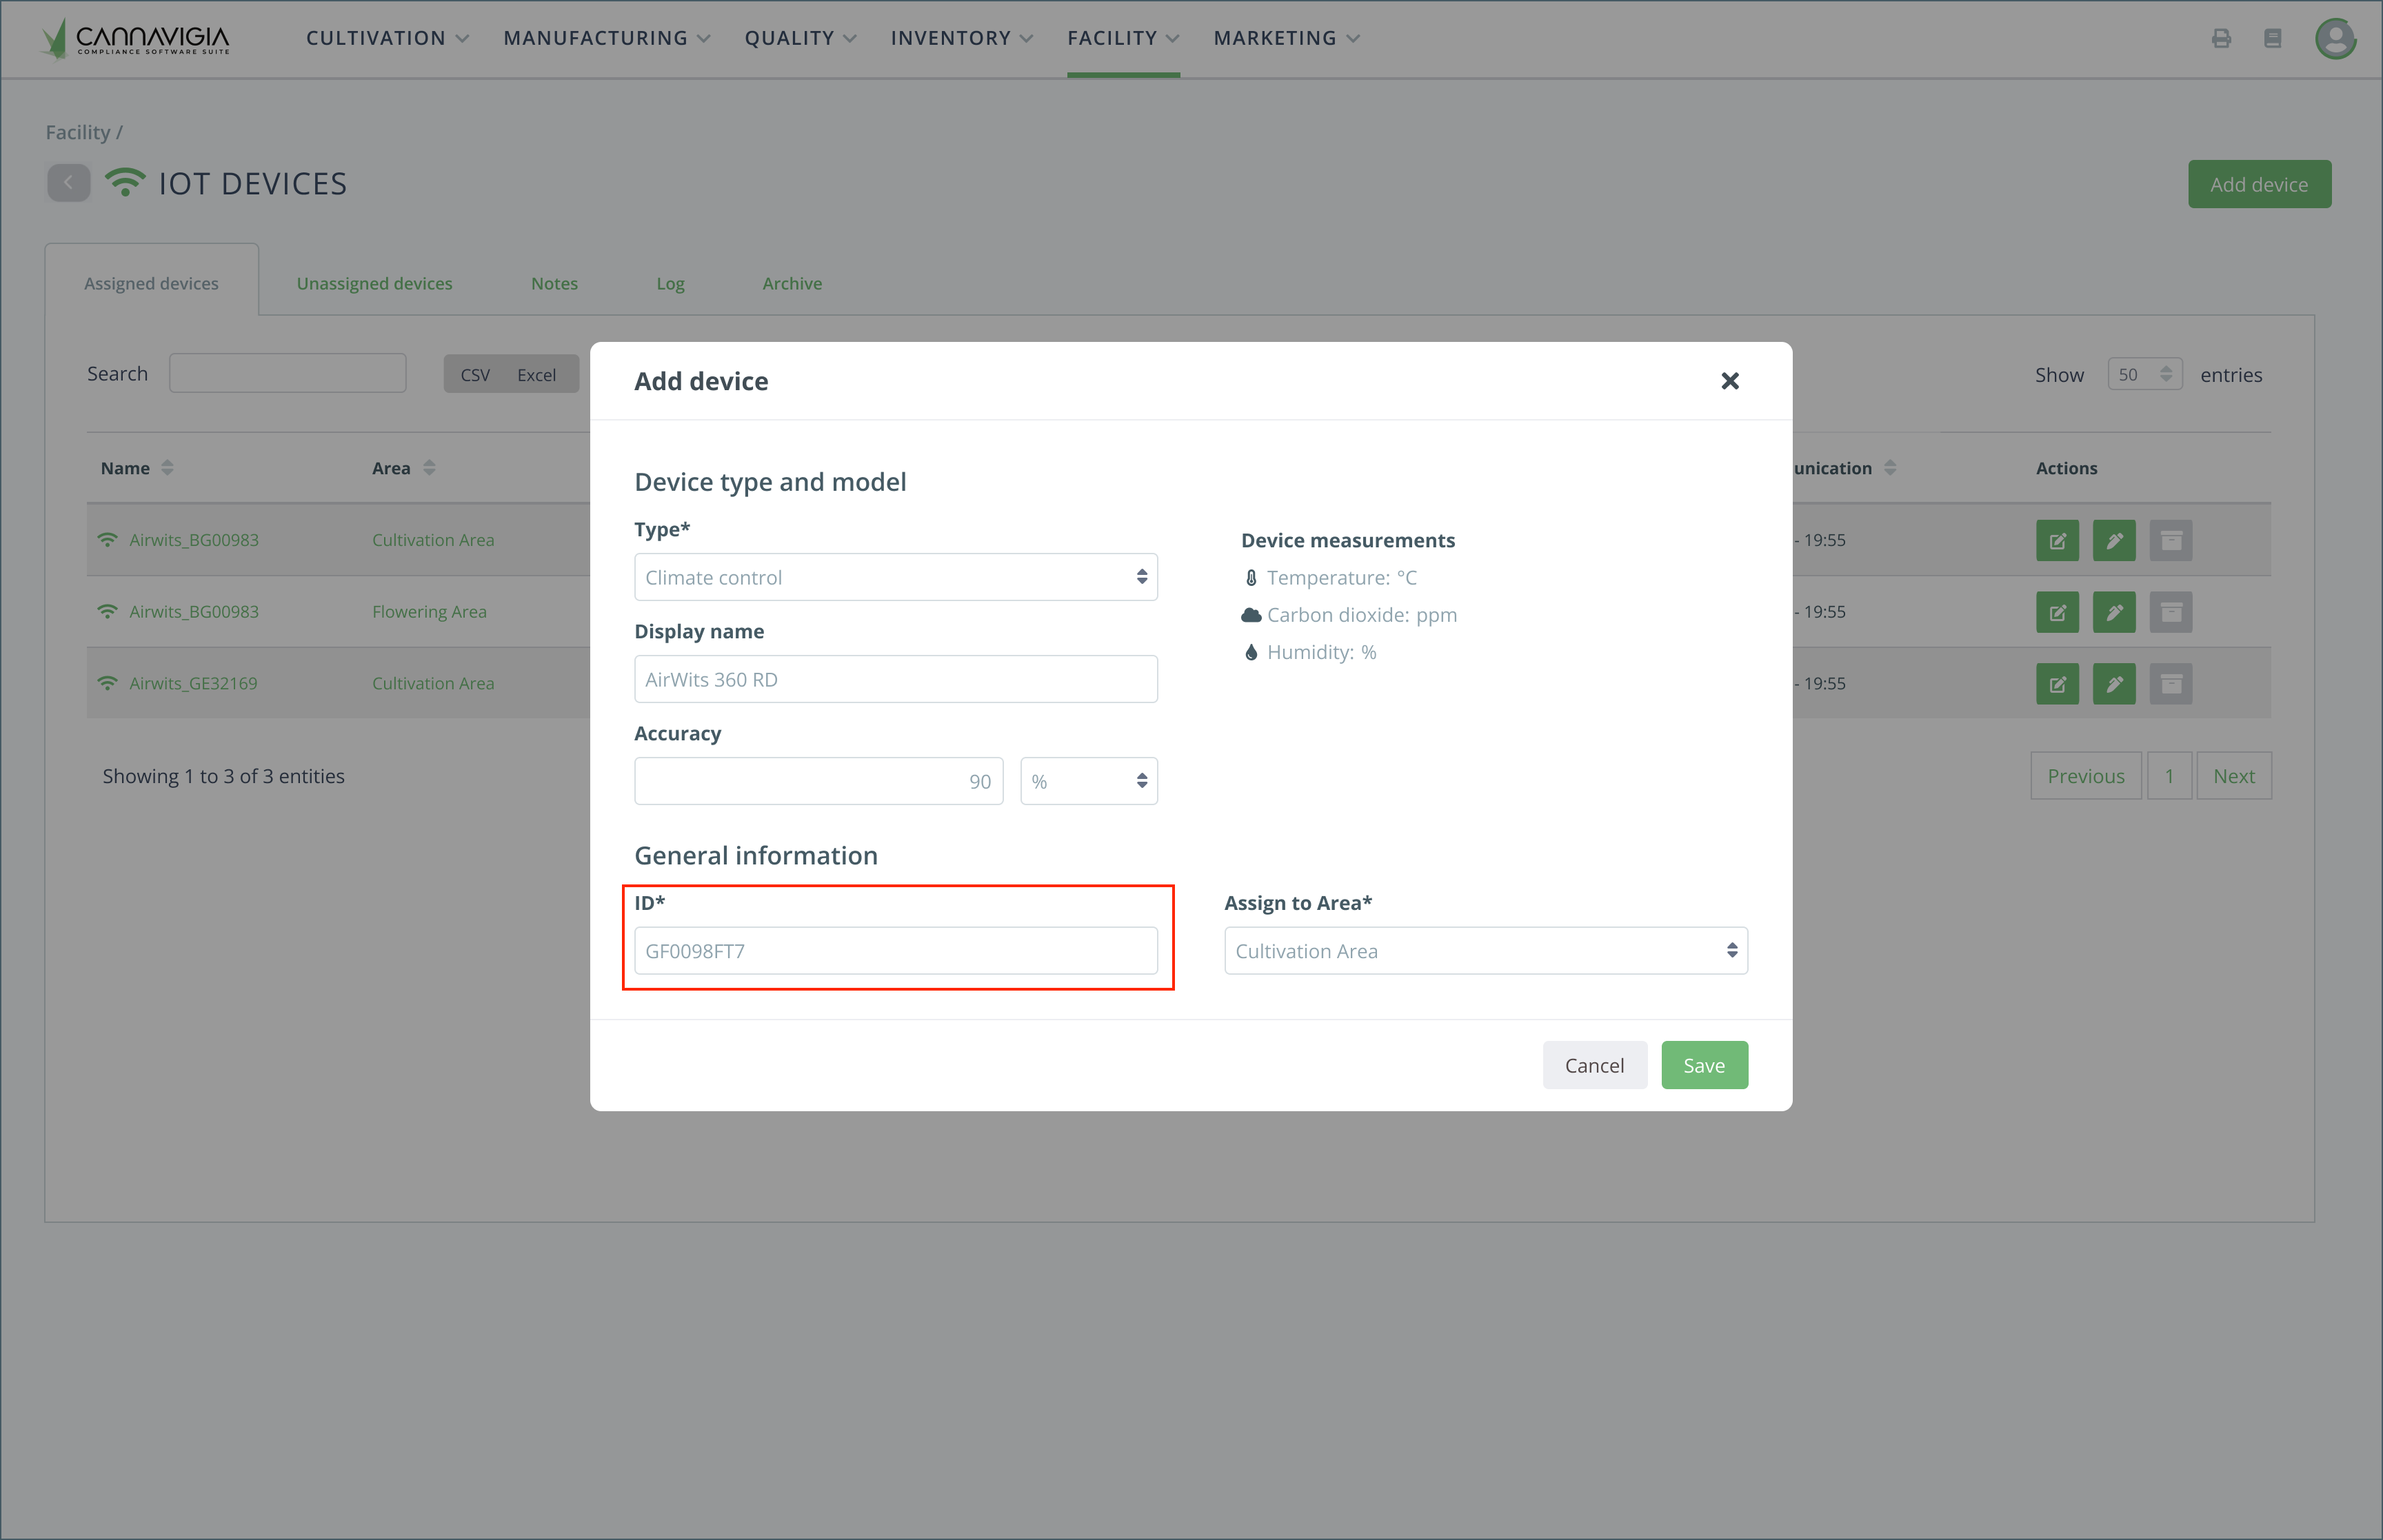This screenshot has width=2383, height=1540.
Task: Switch to Unassigned devices tab
Action: coord(374,283)
